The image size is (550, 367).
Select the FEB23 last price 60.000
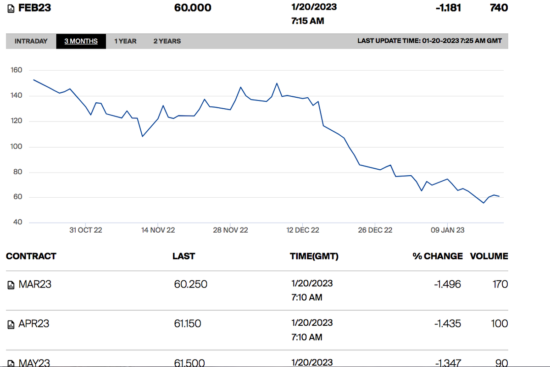193,8
